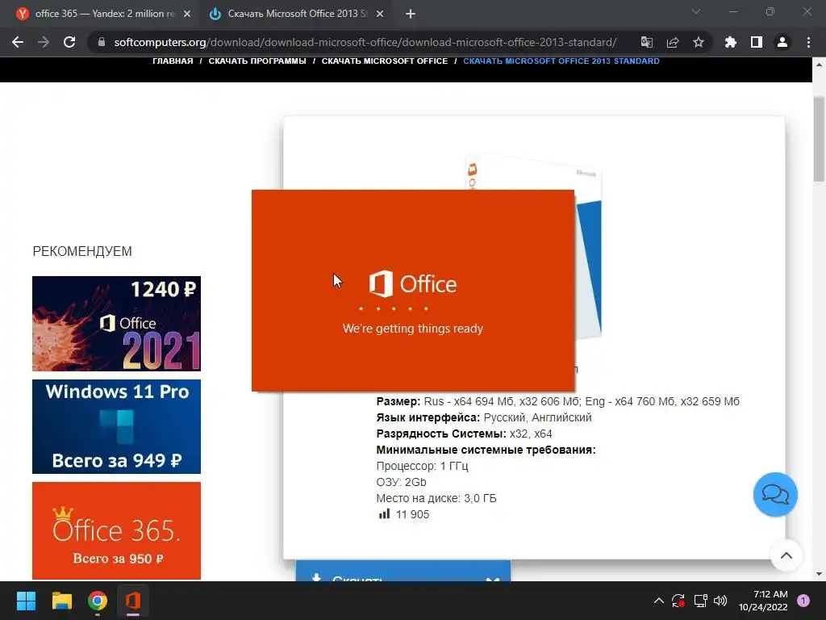
Task: Click the Место на диске: 3,0 ГБ text
Action: [436, 498]
